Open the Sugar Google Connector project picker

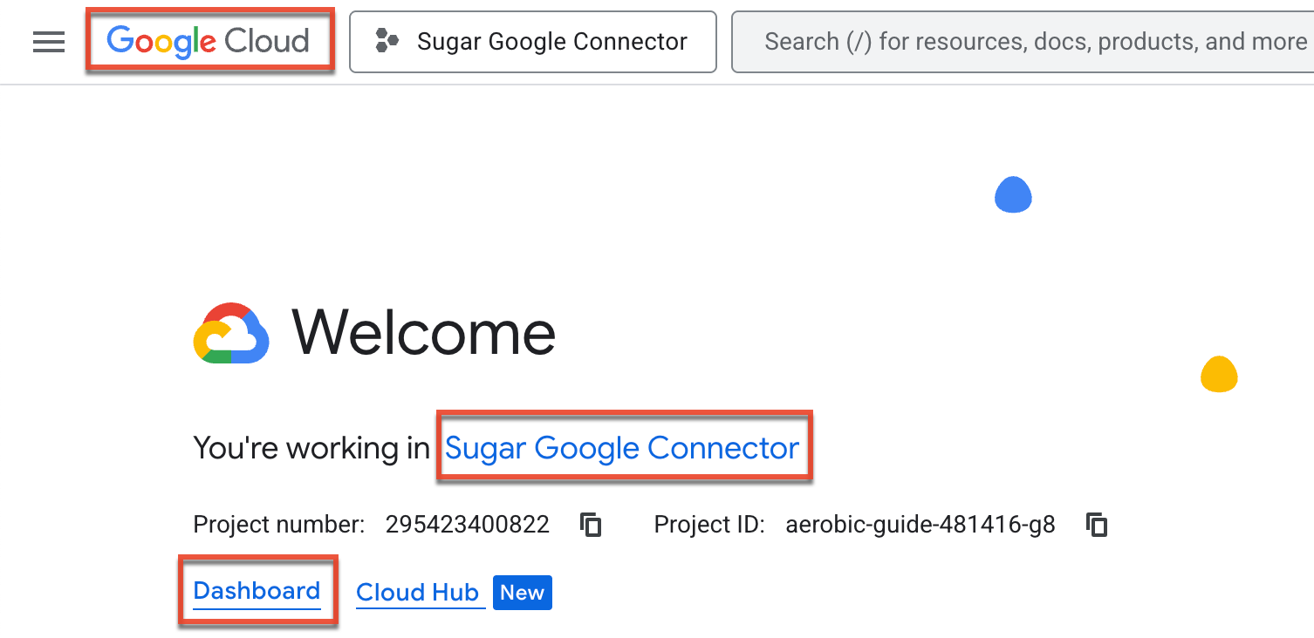532,41
